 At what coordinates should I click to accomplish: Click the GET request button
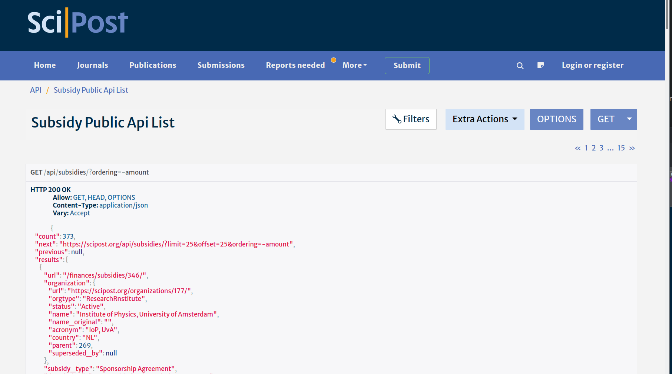tap(606, 119)
